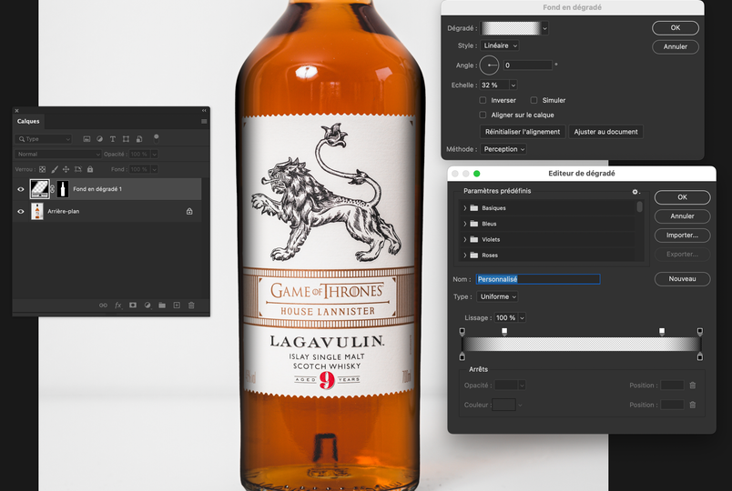Lock all padlock icon next to Verrou
The height and width of the screenshot is (491, 732).
point(90,169)
